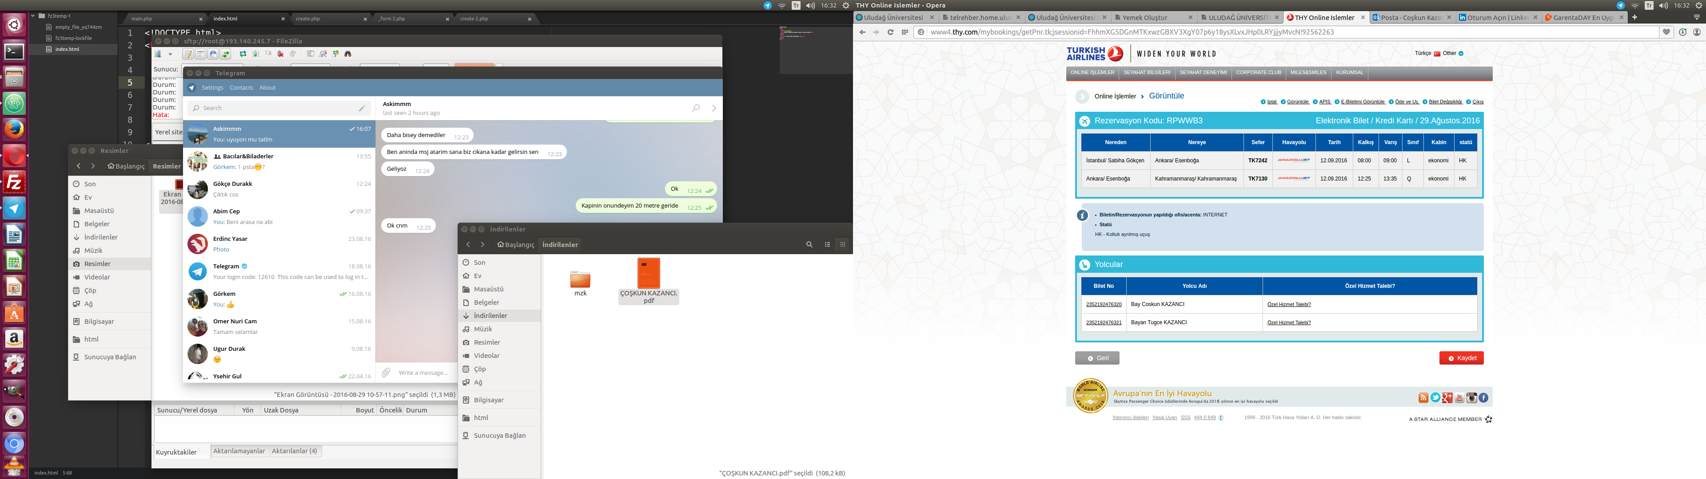Open SEYAHAT BİLGİLERİ navigation menu
The width and height of the screenshot is (1706, 479).
click(1147, 73)
